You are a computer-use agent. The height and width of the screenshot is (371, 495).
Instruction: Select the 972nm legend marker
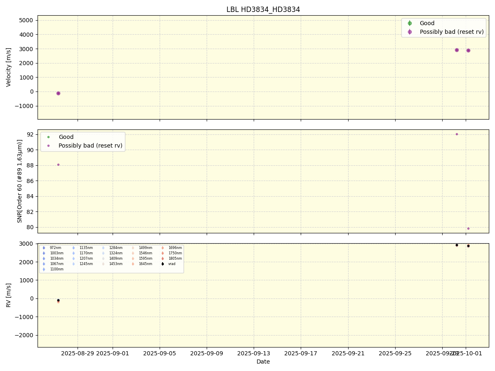(x=44, y=248)
